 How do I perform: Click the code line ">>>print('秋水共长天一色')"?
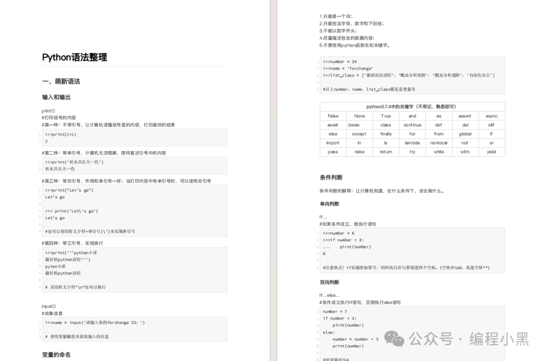[x=74, y=162]
